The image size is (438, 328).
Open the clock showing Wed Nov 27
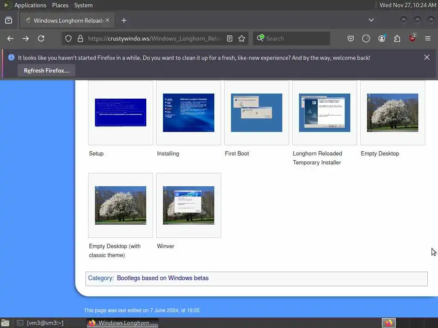click(408, 5)
